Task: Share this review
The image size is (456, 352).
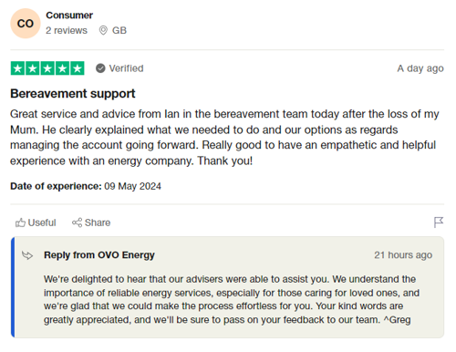Action: (x=91, y=223)
